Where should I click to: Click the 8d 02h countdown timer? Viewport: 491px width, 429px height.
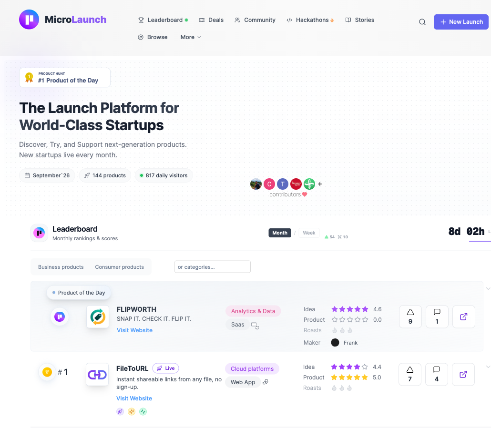[x=467, y=231]
